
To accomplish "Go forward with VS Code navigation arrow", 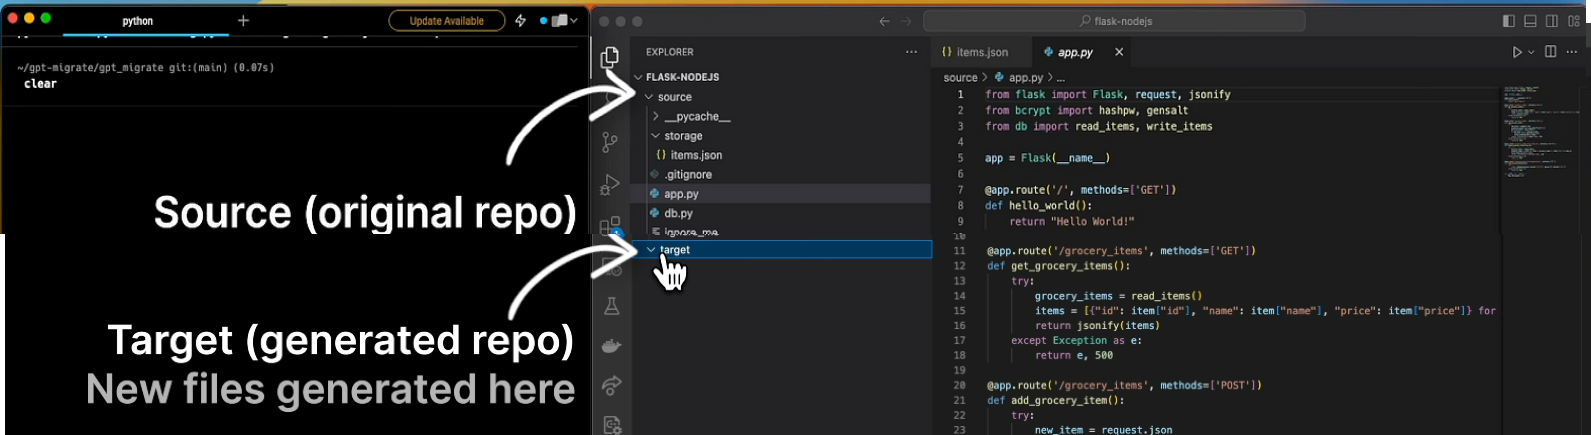I will pos(906,22).
